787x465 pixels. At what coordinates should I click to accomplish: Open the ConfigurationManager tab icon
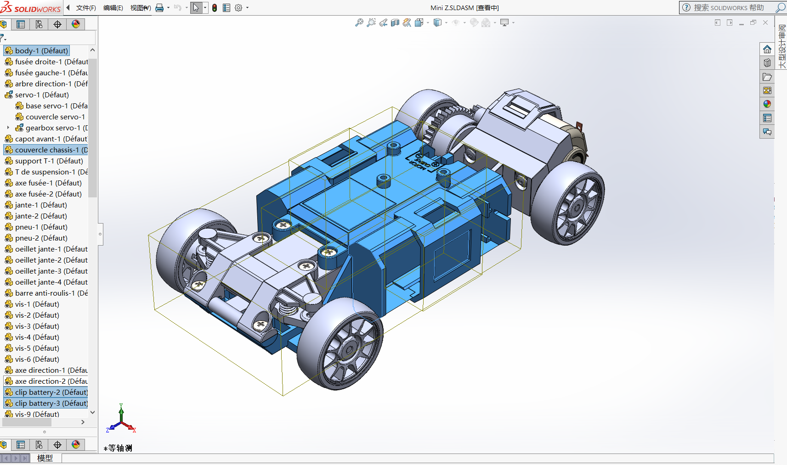[39, 24]
